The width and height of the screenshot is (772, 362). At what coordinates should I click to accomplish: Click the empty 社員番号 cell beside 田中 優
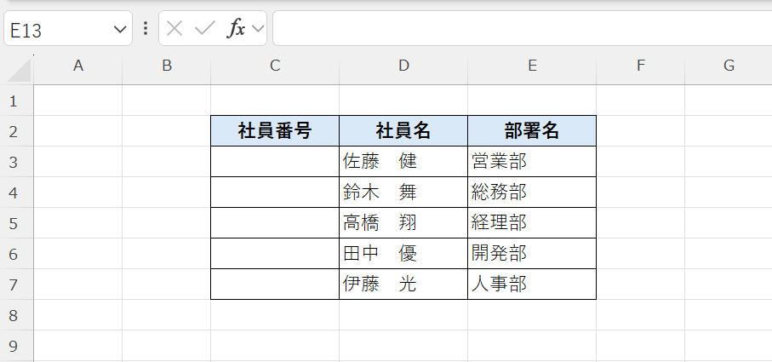click(274, 254)
